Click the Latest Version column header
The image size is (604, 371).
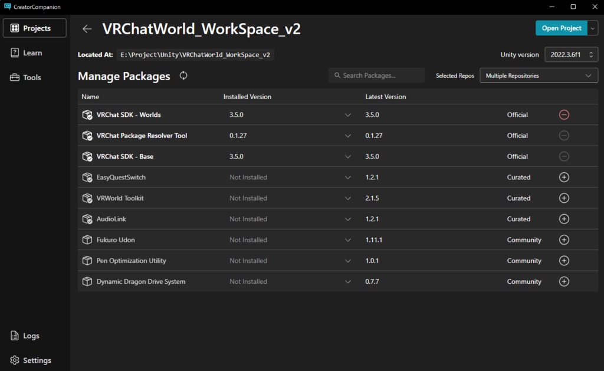tap(386, 97)
